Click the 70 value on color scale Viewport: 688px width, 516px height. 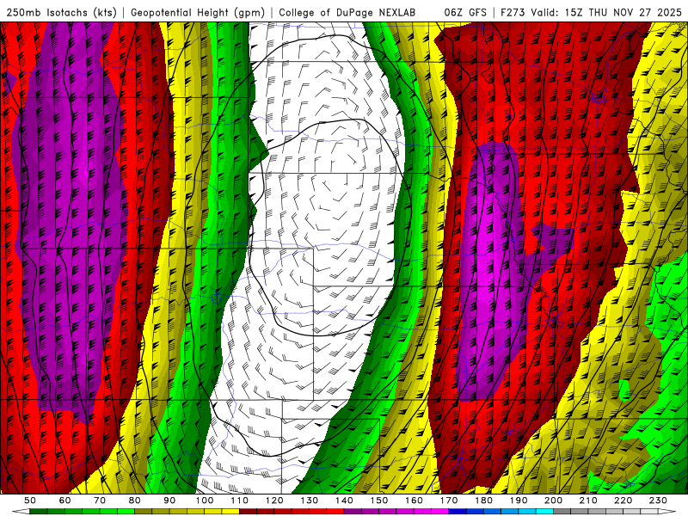coord(100,501)
